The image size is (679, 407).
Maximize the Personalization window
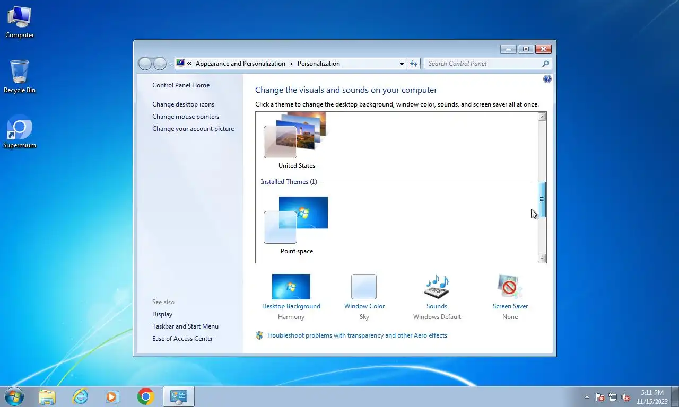pyautogui.click(x=526, y=49)
